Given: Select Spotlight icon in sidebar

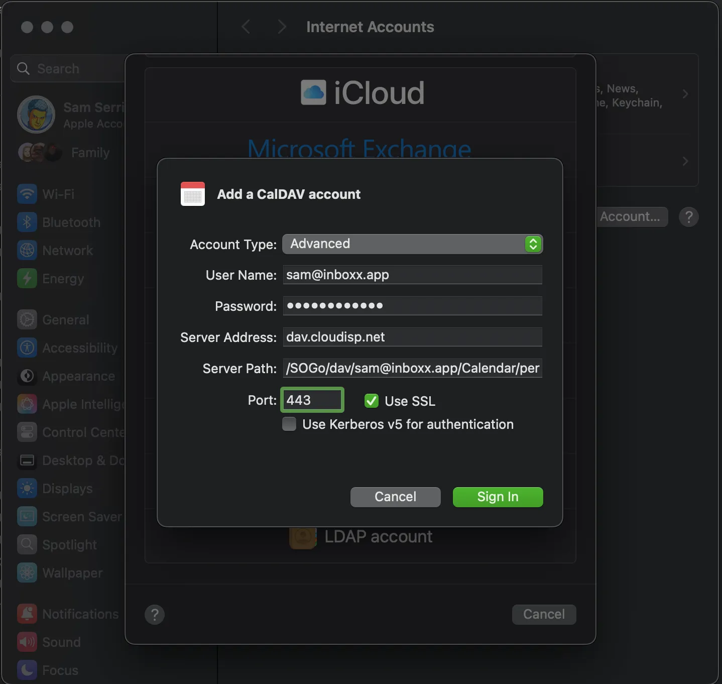Looking at the screenshot, I should click(27, 544).
